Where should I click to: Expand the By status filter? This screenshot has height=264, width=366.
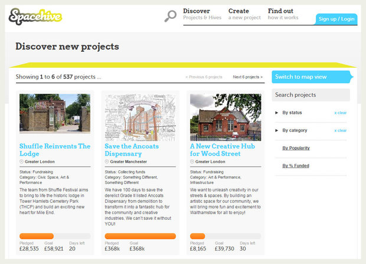[292, 113]
